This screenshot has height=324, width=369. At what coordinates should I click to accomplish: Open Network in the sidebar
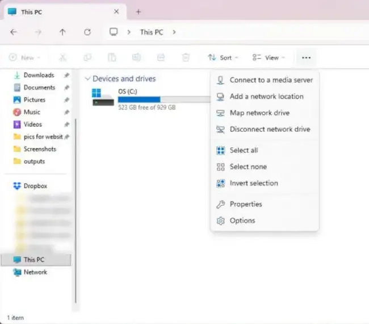36,272
